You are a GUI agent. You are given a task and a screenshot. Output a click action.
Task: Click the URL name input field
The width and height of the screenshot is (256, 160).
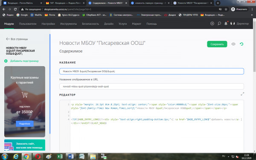click(x=151, y=86)
